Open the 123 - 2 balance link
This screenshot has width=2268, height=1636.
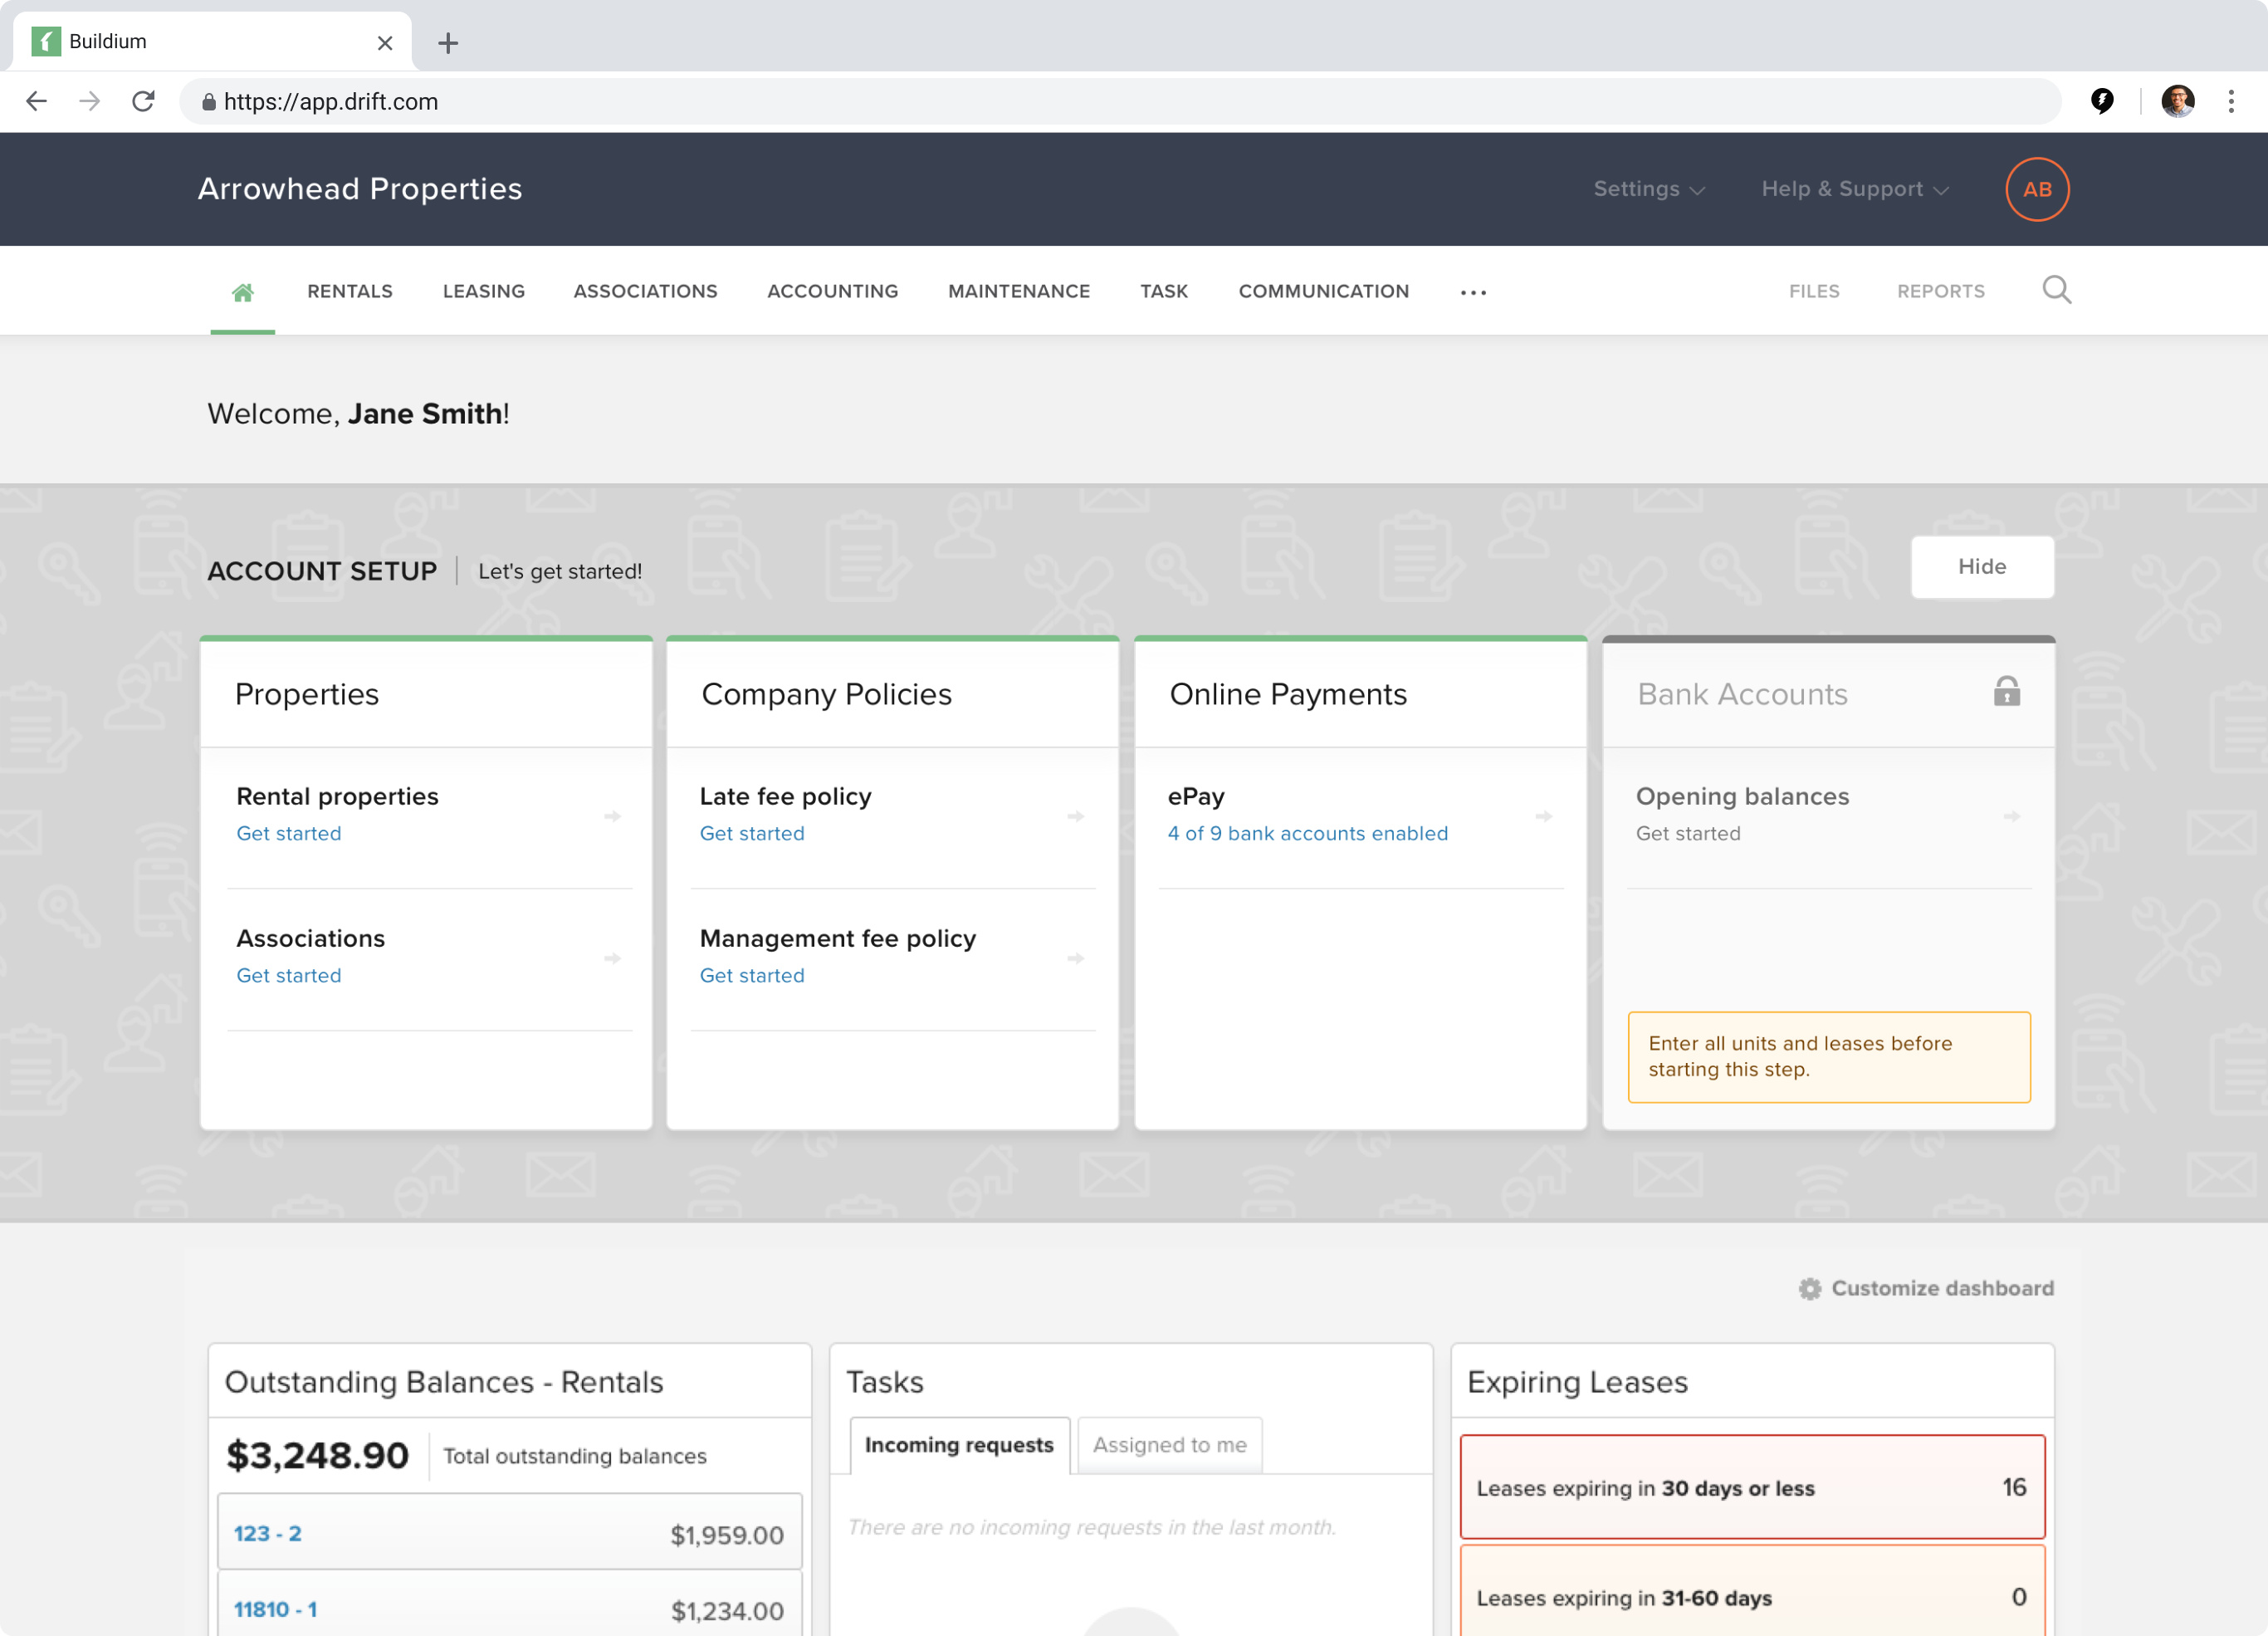coord(267,1533)
